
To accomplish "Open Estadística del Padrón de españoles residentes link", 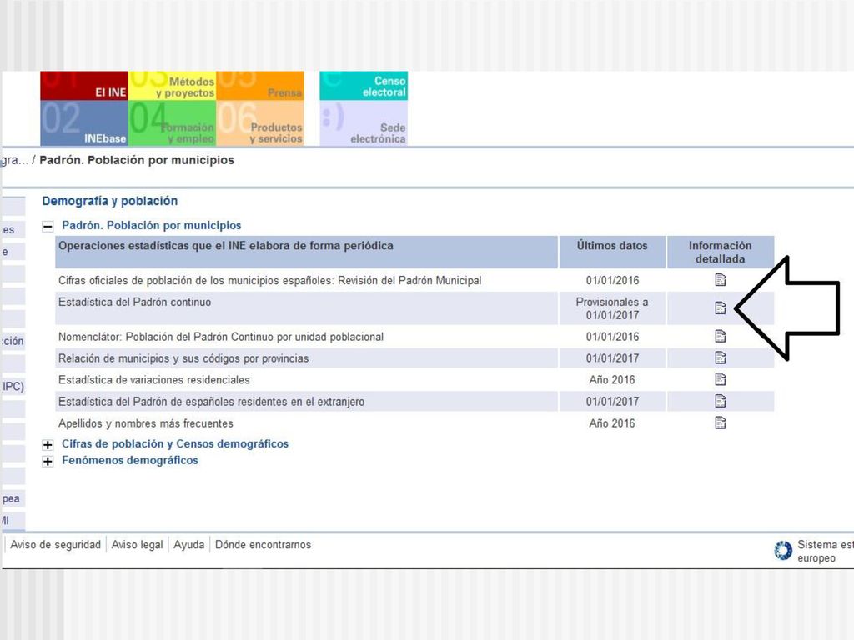I will tap(211, 402).
